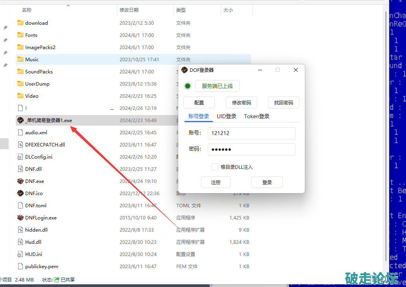Switch to the Token登录 tab
The image size is (406, 287).
point(257,117)
